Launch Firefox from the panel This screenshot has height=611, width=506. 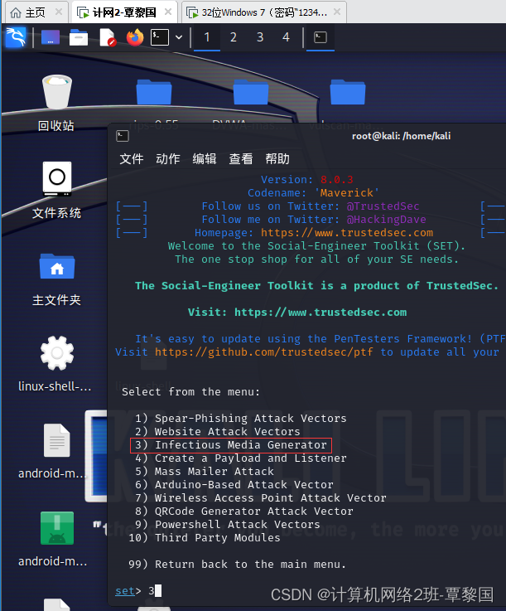click(x=135, y=37)
